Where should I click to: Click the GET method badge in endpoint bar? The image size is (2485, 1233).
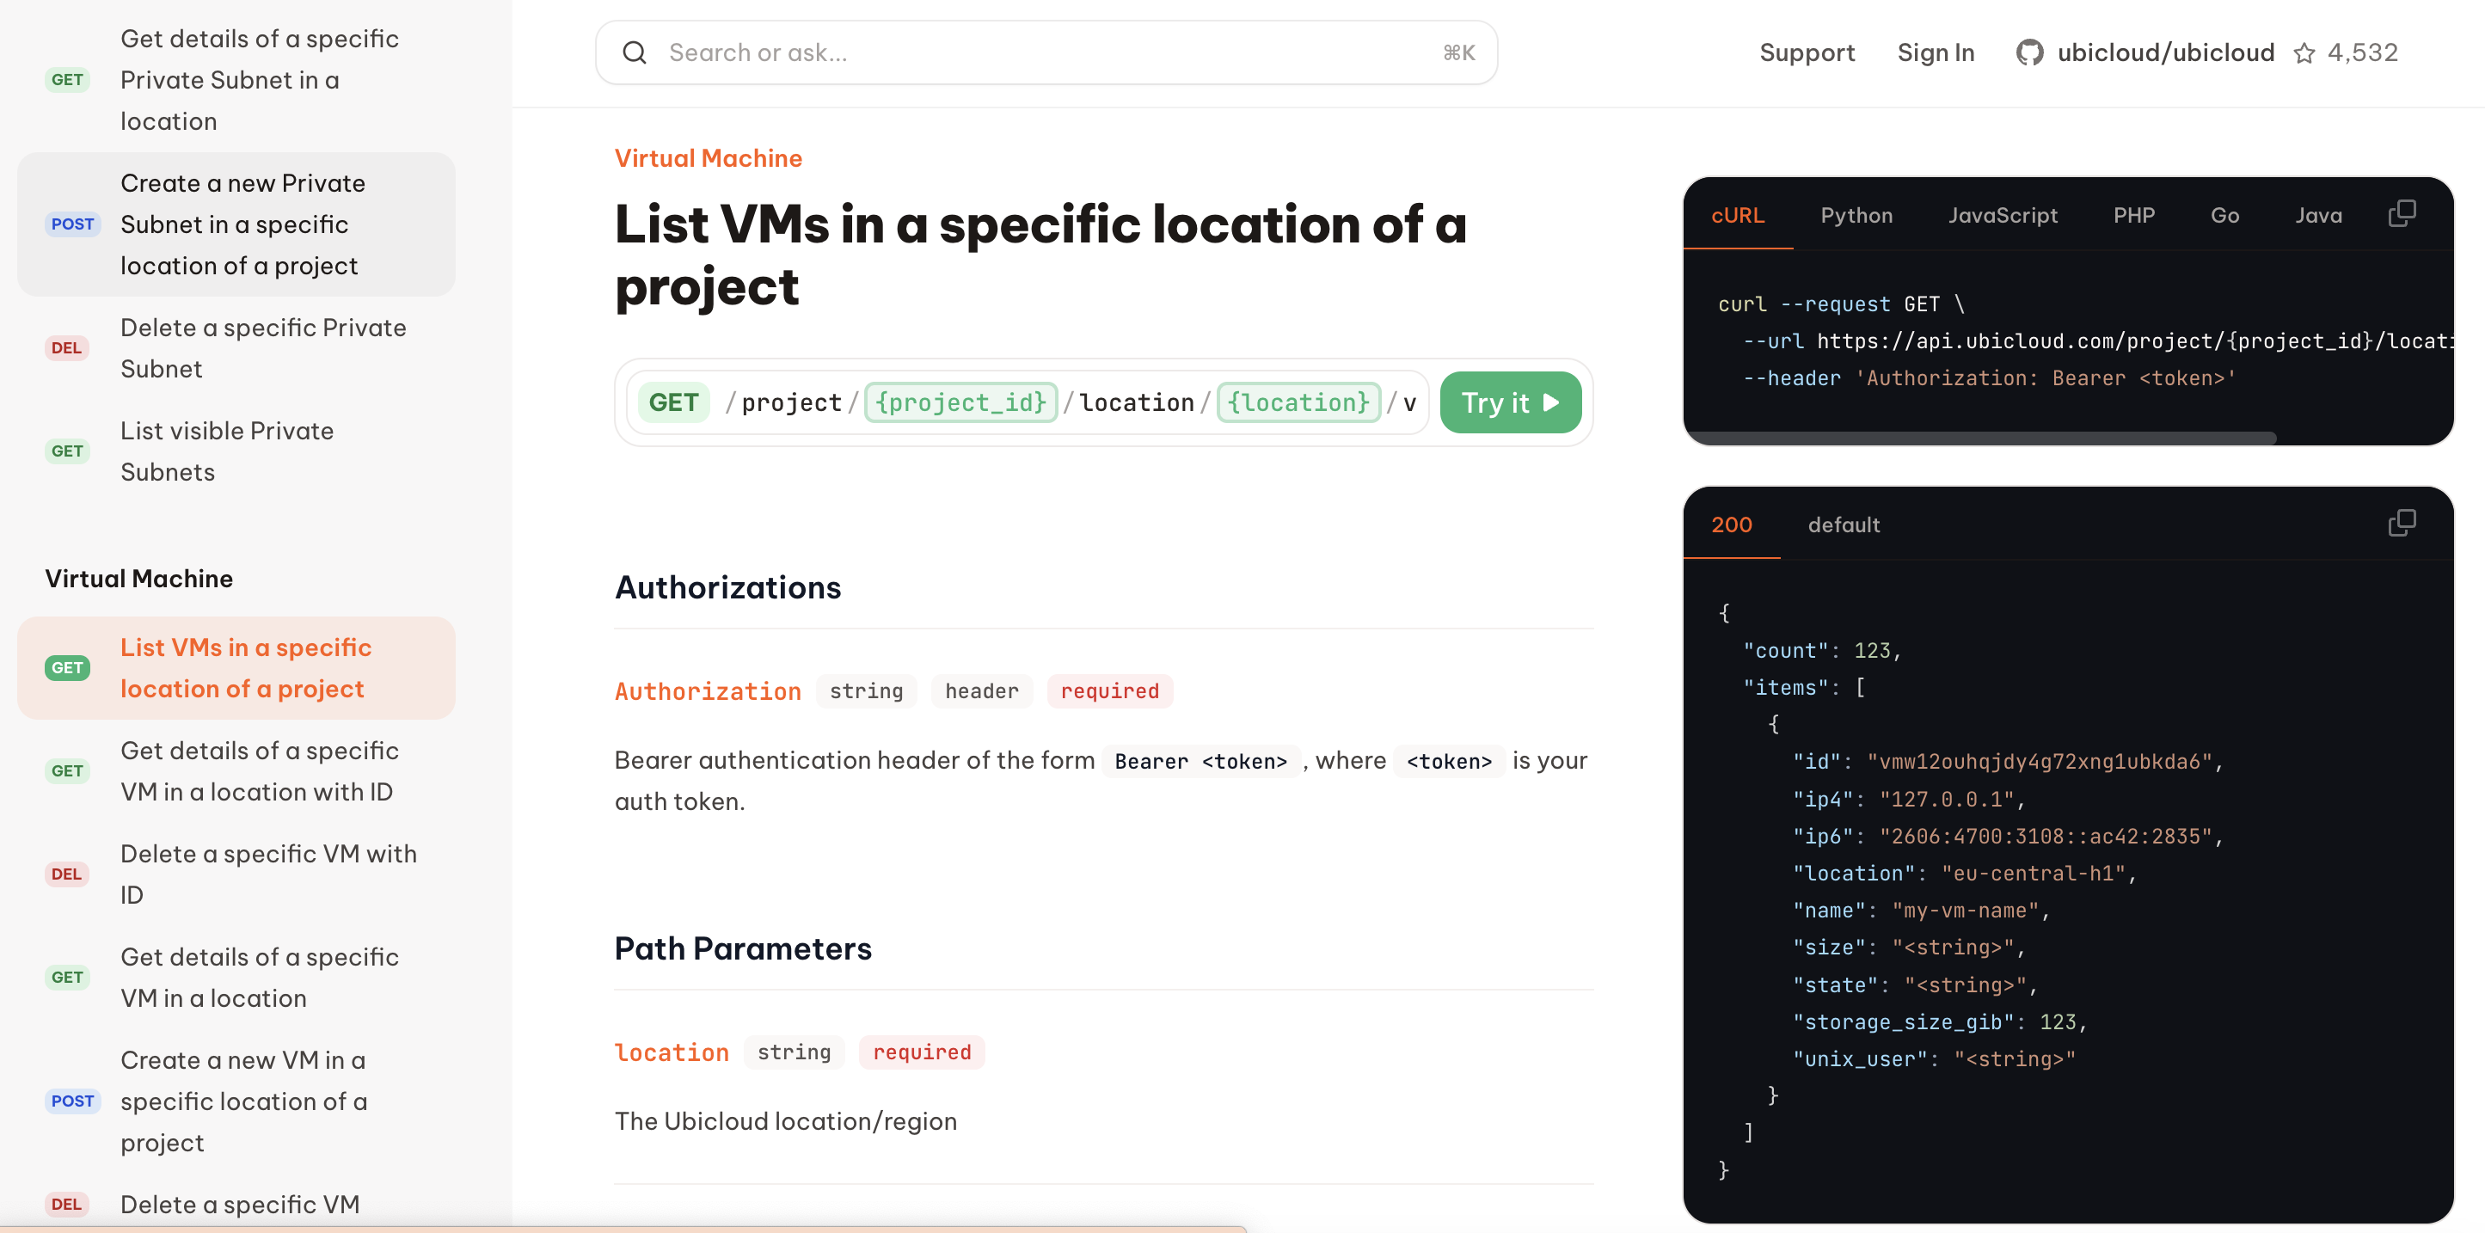point(673,402)
